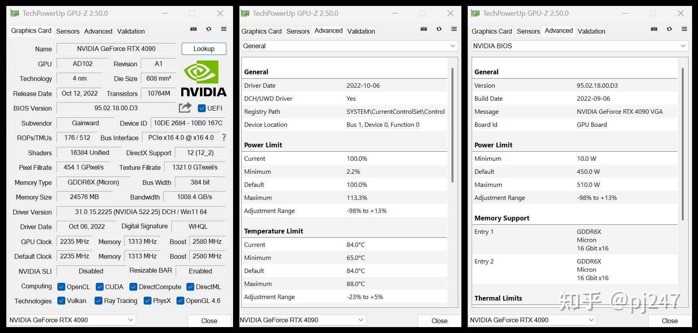Click the Default power limit value 450.0 W
This screenshot has width=698, height=333.
pos(588,172)
